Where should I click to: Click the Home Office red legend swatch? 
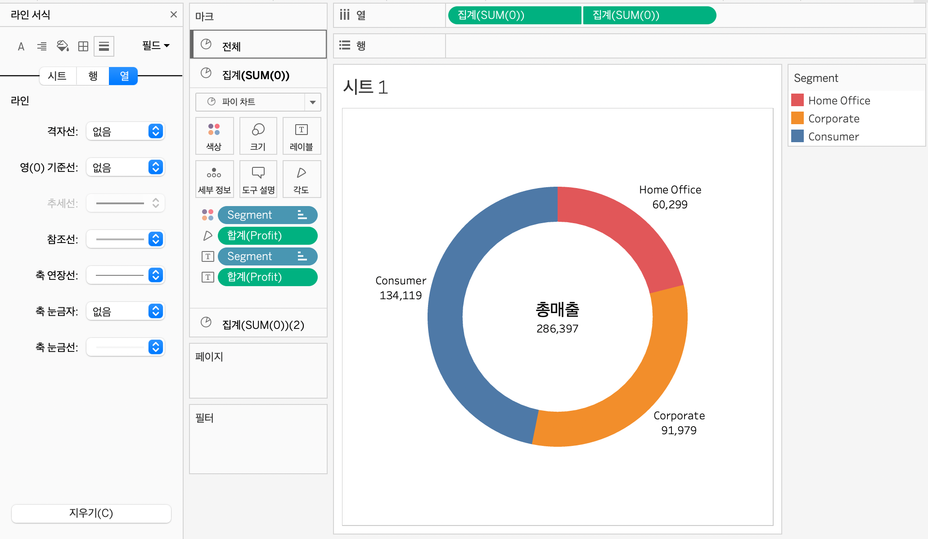[797, 100]
